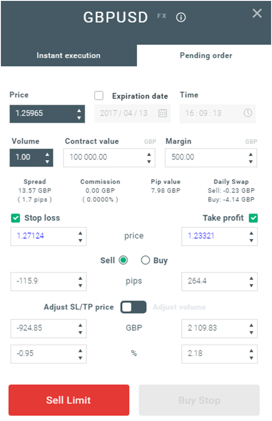Switch to the Instant execution tab

click(x=68, y=56)
